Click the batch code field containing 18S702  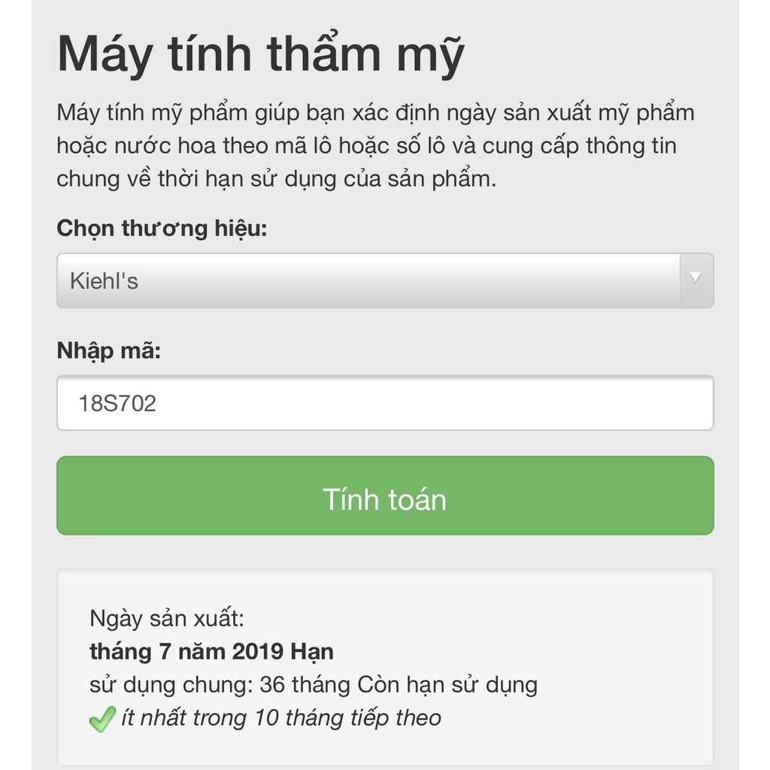click(385, 403)
